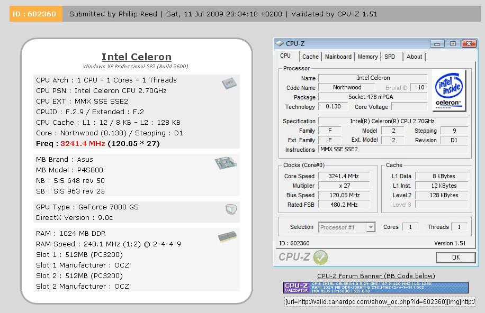485x313 pixels.
Task: Click the SB : SiS 963 rev 25 line
Action: coord(70,191)
